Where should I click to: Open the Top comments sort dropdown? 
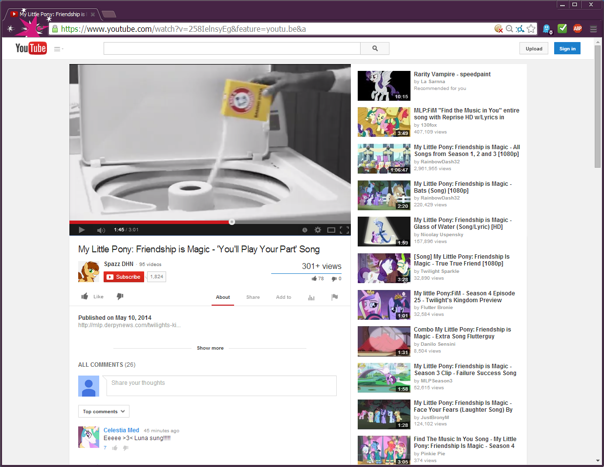pos(104,411)
